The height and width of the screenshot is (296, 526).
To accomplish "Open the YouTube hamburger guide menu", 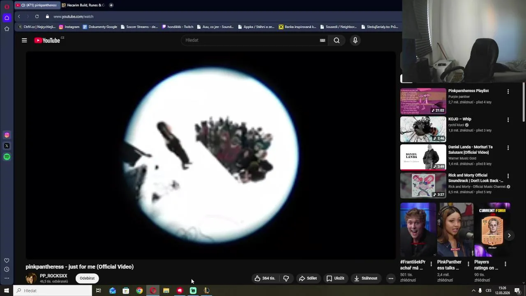I will point(24,40).
